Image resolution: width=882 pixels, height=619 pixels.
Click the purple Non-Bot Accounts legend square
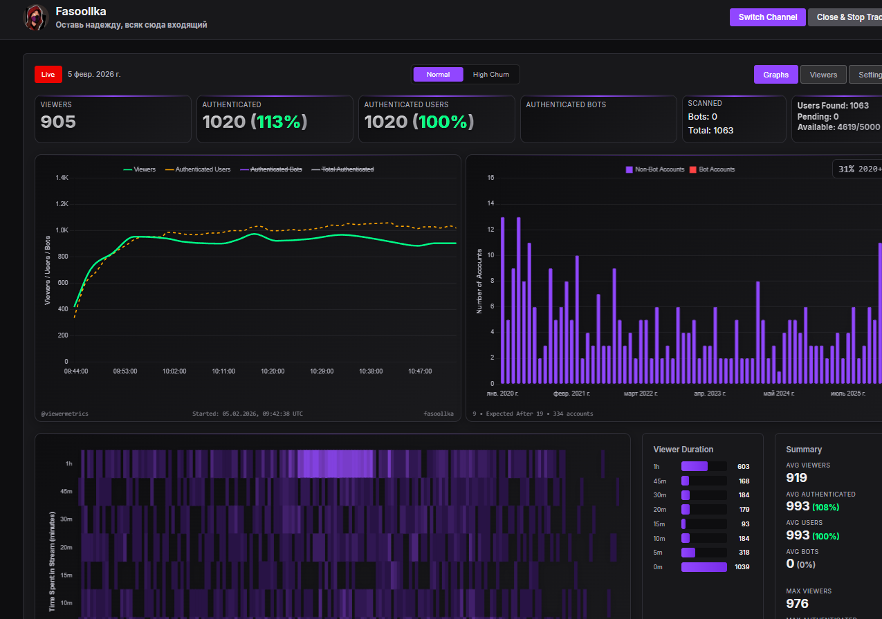(x=629, y=169)
